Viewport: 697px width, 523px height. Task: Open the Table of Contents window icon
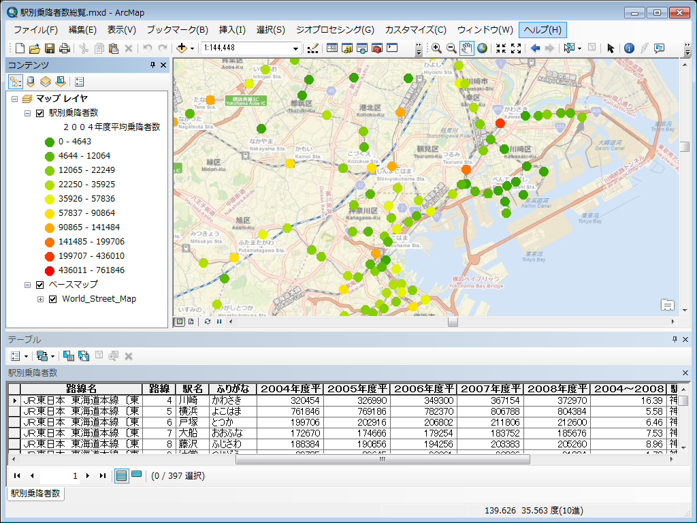(332, 48)
